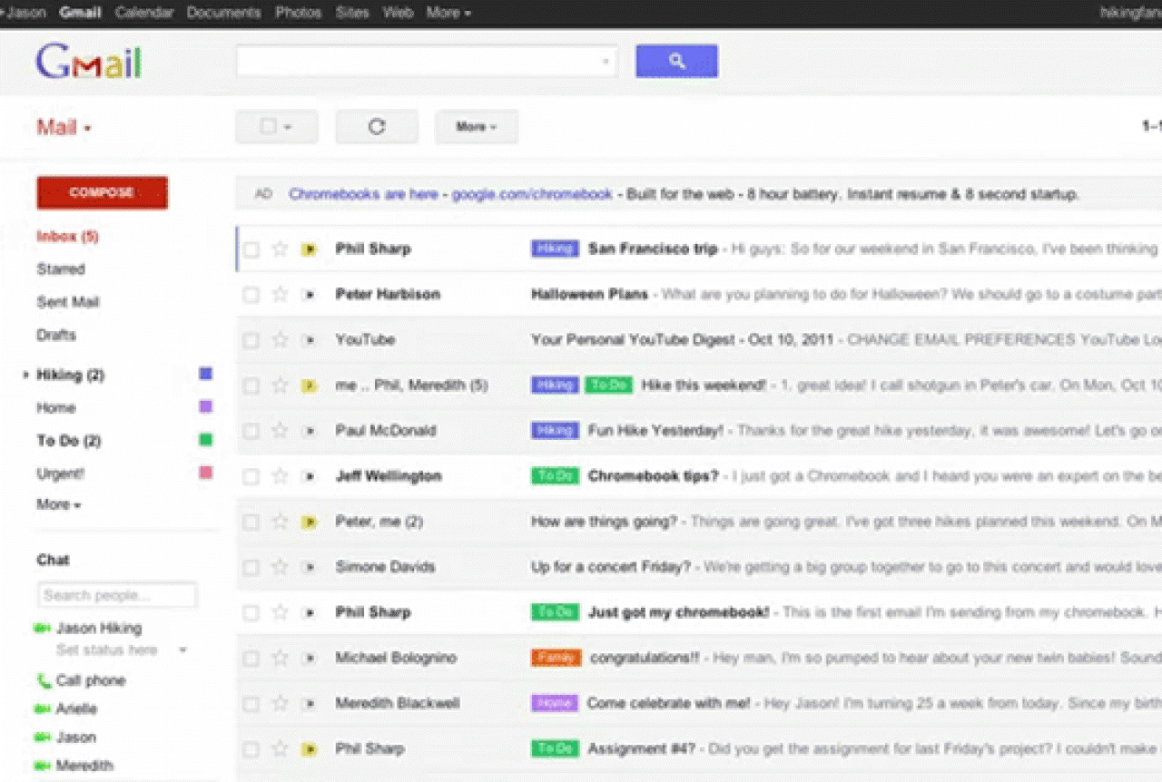1162x782 pixels.
Task: Open Drafts folder
Action: pyautogui.click(x=56, y=335)
